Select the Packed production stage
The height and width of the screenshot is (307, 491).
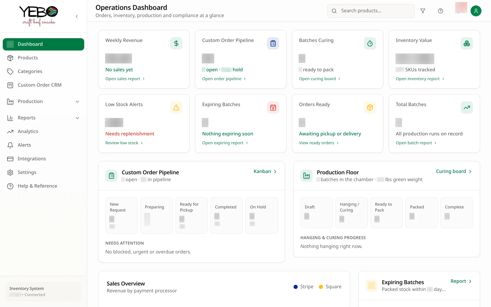[x=422, y=213]
